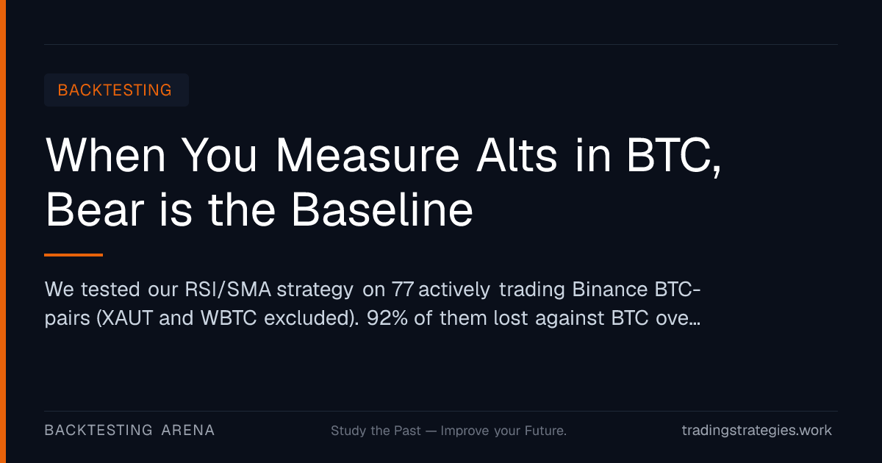
Task: Open the headline 'When You Measure Alts in BTC'
Action: pyautogui.click(x=384, y=155)
